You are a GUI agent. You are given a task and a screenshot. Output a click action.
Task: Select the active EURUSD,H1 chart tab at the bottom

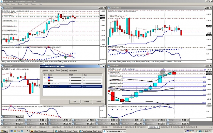click(x=153, y=127)
